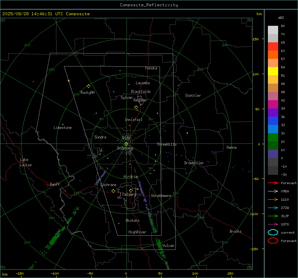This screenshot has width=298, height=278.
Task: Click the red forecast arrow in legend
Action: point(273,183)
